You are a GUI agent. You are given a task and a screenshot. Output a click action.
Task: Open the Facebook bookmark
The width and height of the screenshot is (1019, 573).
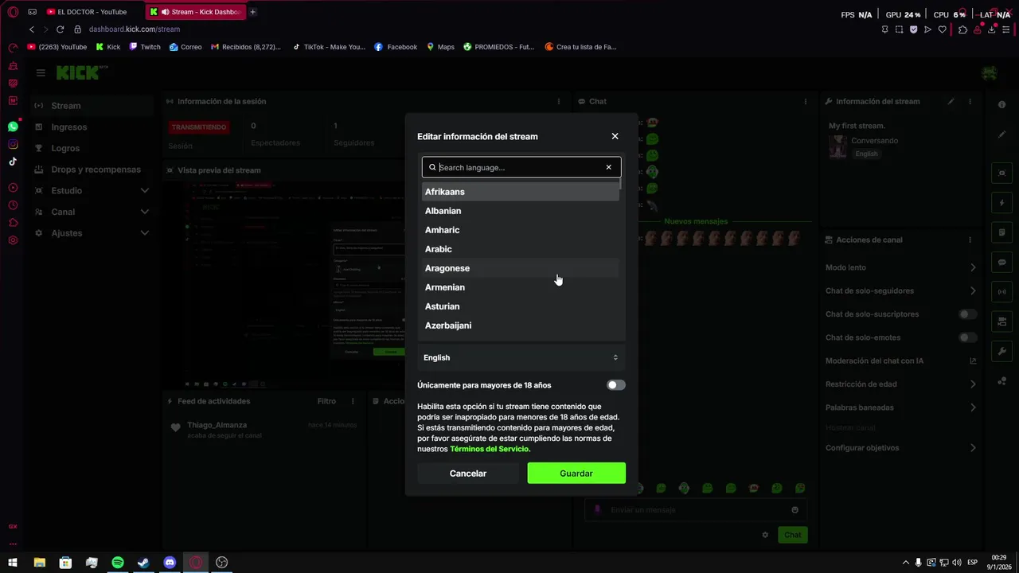pyautogui.click(x=396, y=47)
